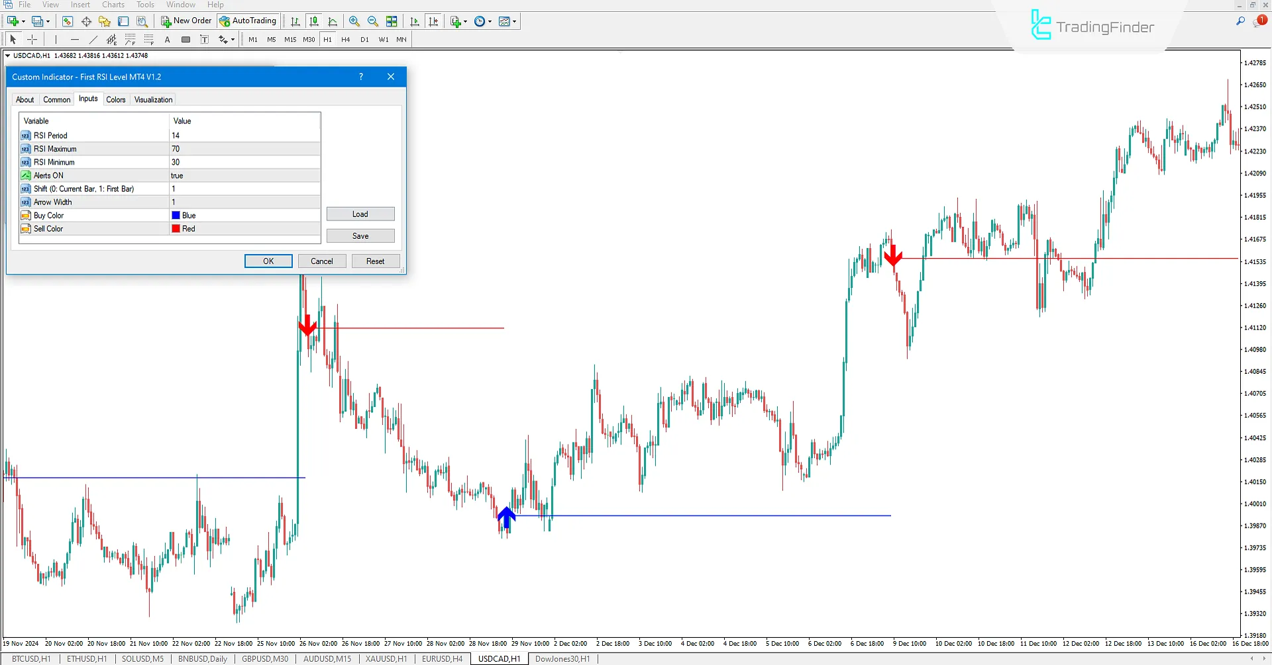Click the Tile Windows icon
This screenshot has width=1272, height=665.
392,21
